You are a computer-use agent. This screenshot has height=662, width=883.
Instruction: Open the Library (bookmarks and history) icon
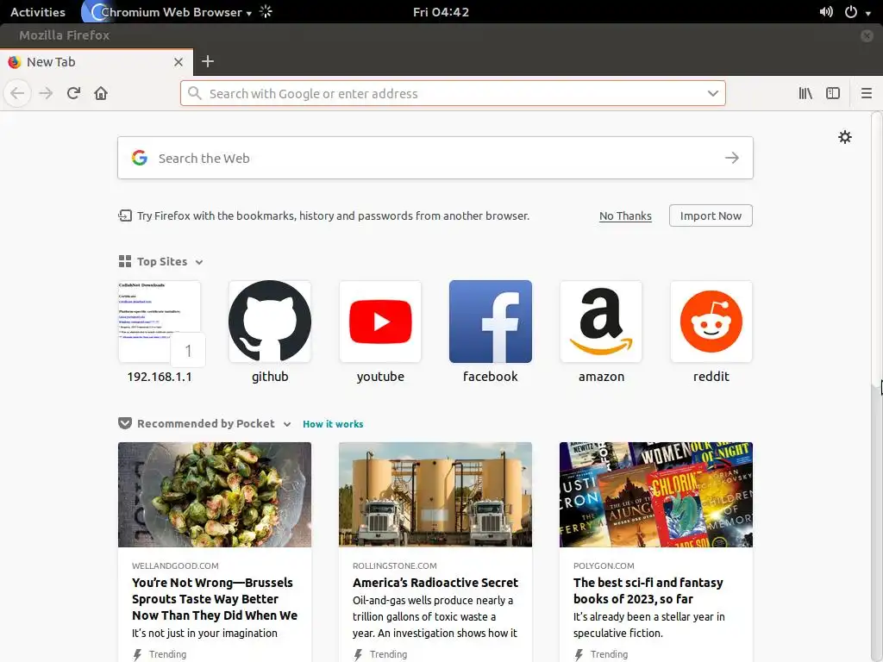(805, 93)
